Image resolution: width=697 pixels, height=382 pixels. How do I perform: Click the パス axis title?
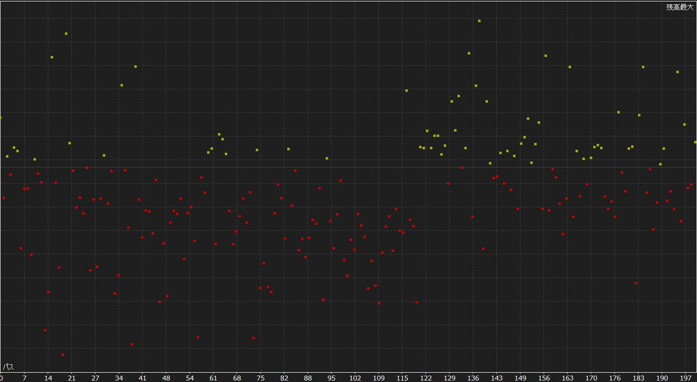(x=8, y=367)
